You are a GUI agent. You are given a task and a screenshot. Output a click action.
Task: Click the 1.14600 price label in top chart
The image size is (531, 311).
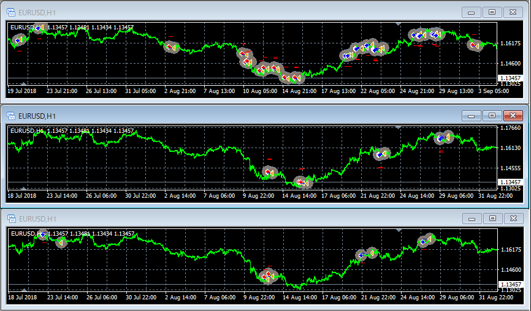click(x=510, y=64)
